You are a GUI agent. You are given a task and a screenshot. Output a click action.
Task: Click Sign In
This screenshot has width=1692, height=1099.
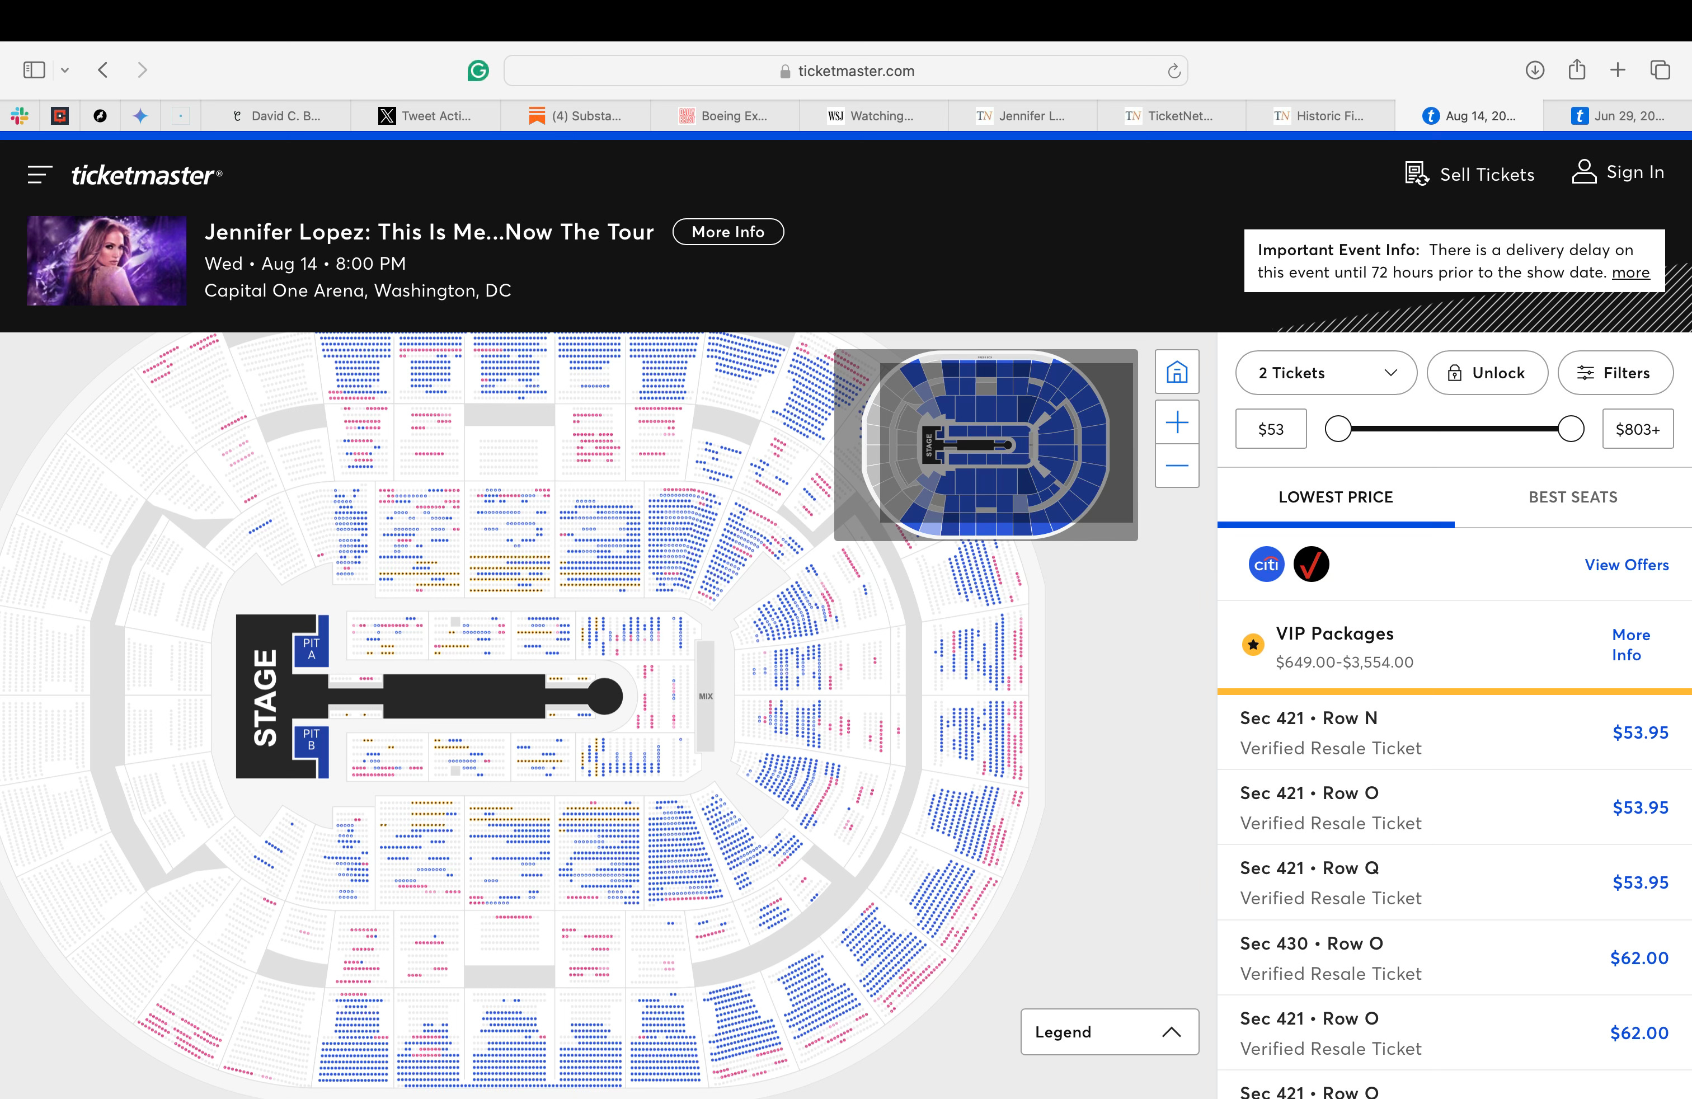1618,172
